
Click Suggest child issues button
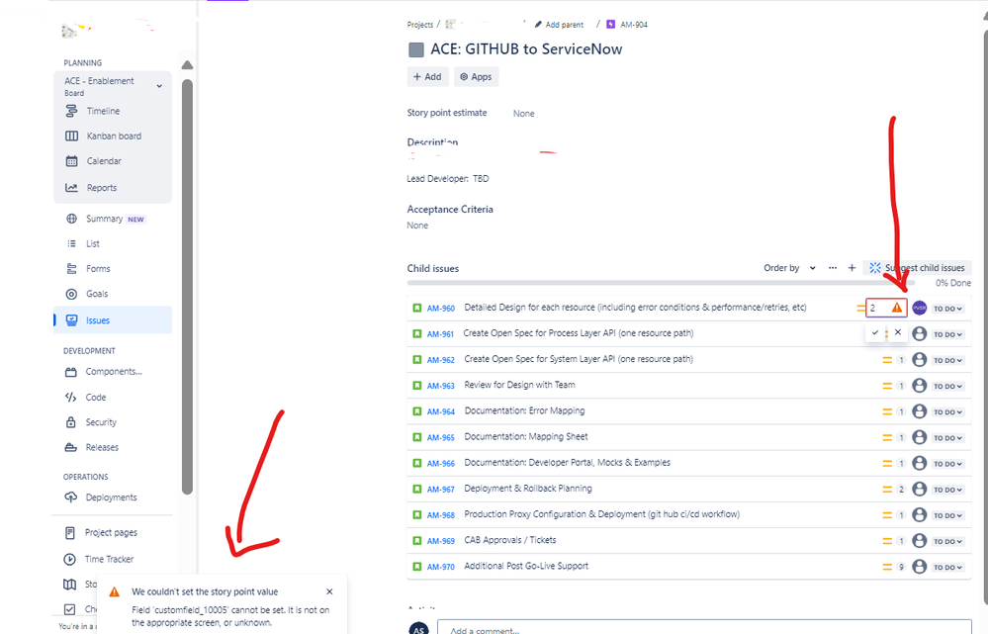[918, 268]
